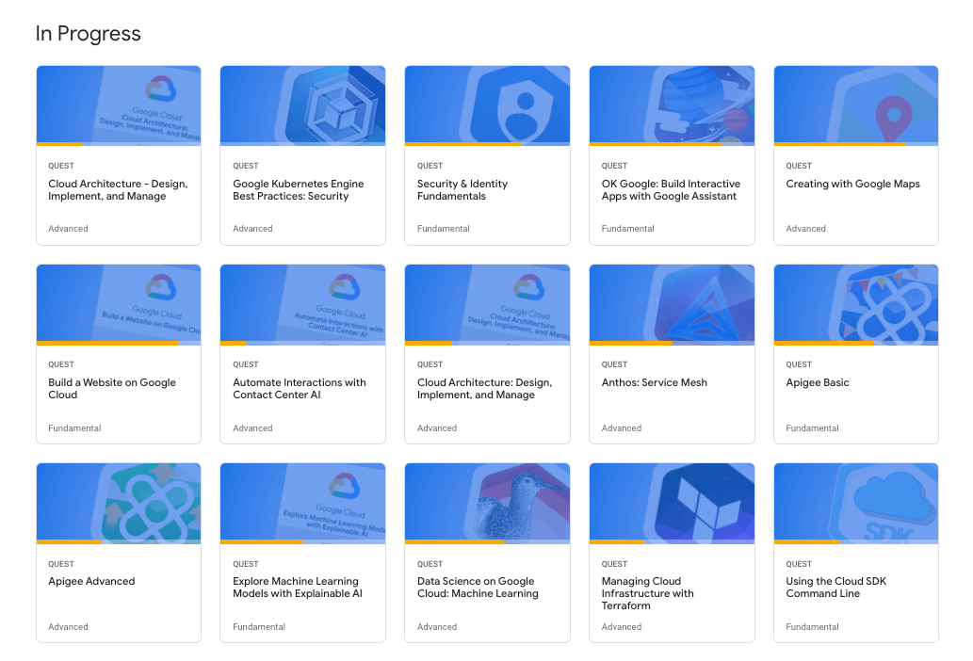Click progress bar on Data Science quest card
This screenshot has width=973, height=661.
click(x=487, y=542)
